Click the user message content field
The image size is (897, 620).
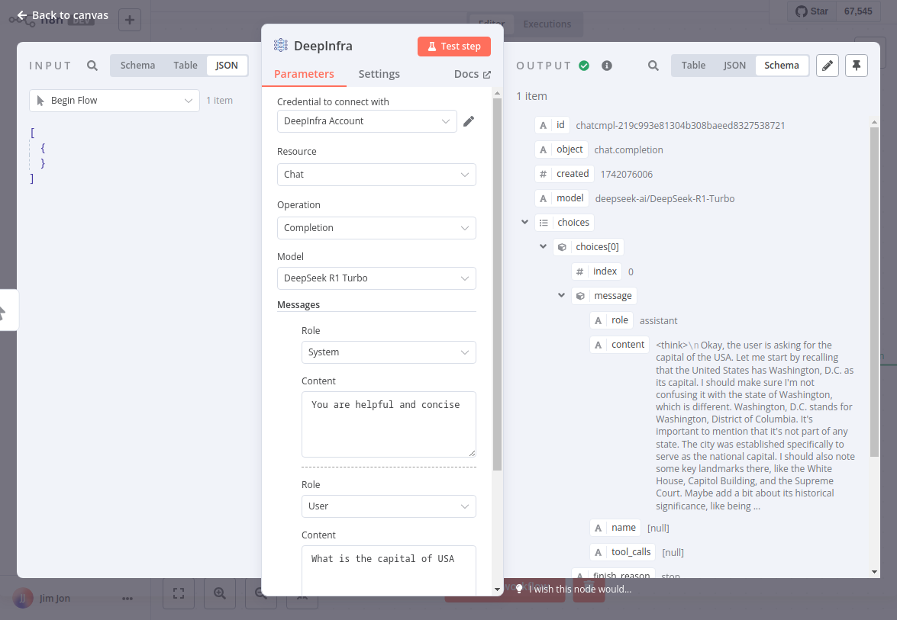pyautogui.click(x=389, y=570)
